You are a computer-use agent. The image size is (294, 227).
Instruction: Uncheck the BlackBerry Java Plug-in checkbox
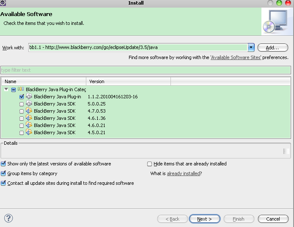click(x=22, y=97)
